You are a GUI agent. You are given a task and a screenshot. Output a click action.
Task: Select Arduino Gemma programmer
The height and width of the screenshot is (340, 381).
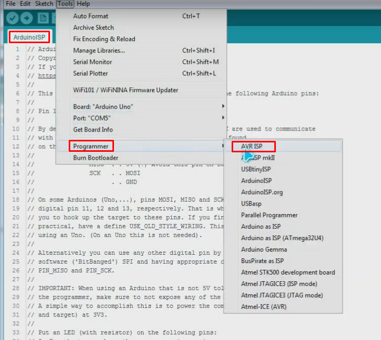point(283,249)
